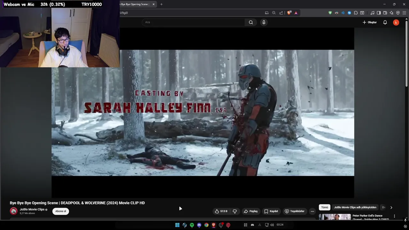Open the media control music note icon

(x=372, y=13)
